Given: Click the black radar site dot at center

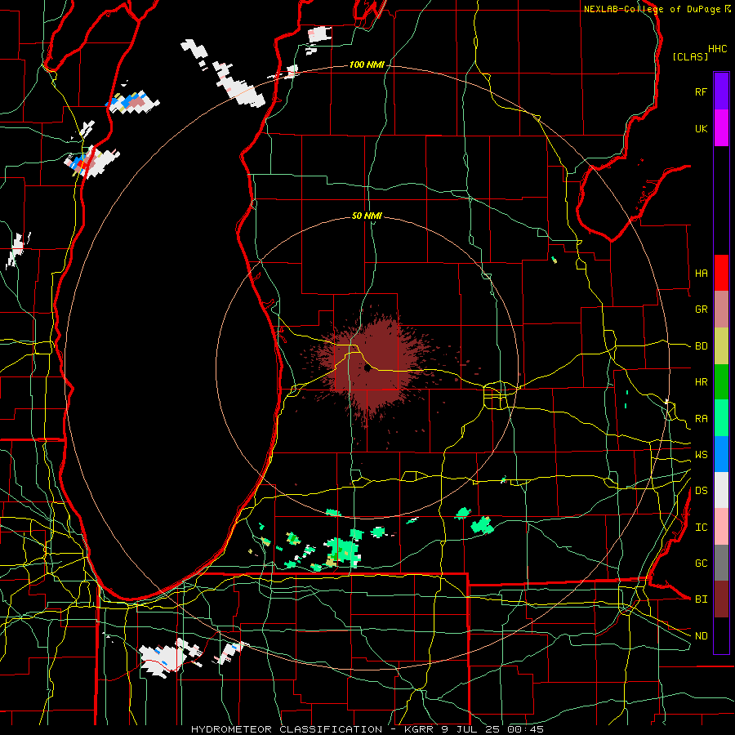Looking at the screenshot, I should tap(367, 368).
